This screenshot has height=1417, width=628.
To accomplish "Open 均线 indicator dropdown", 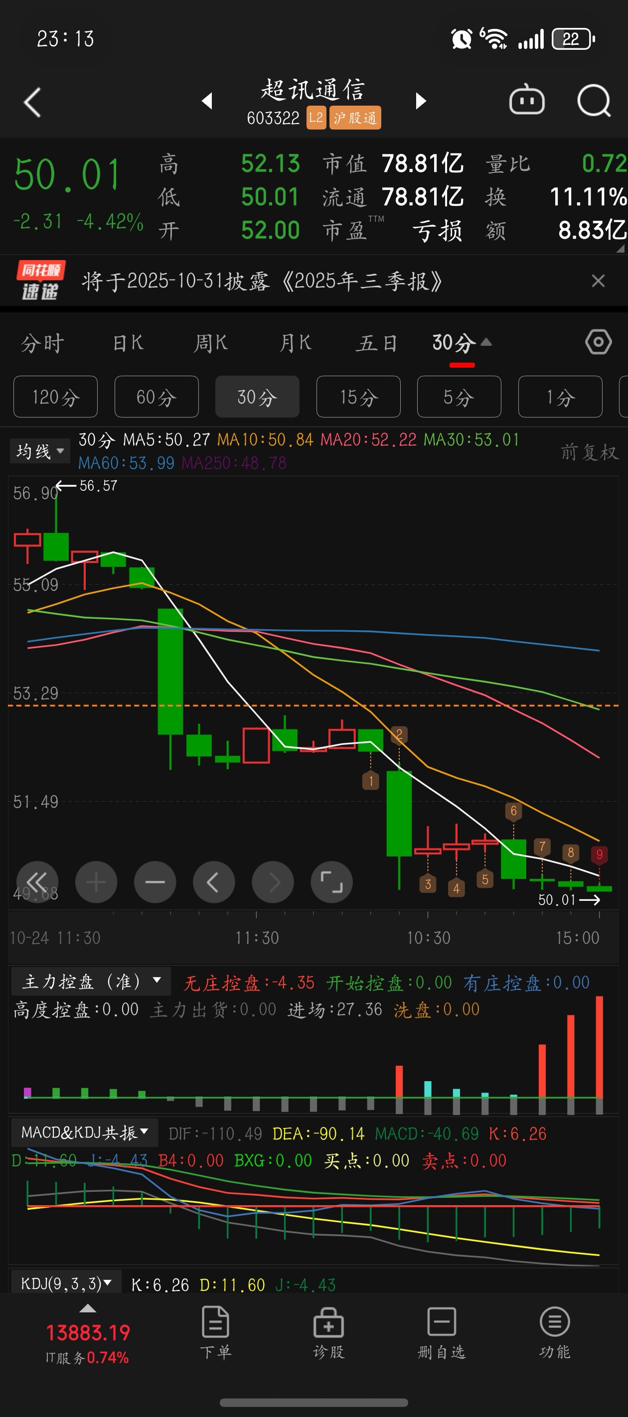I will click(40, 451).
